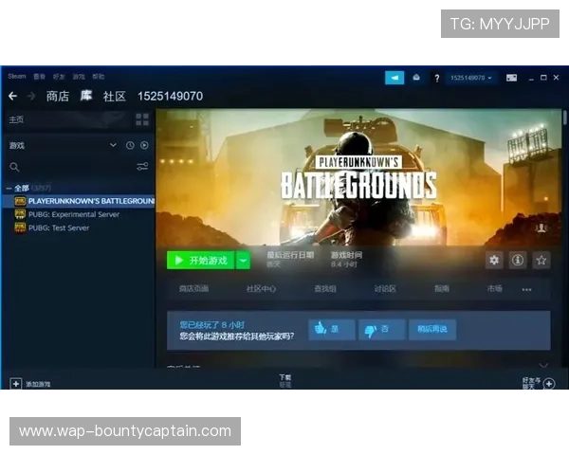569x455 pixels.
Task: Open game settings gear icon
Action: tap(494, 260)
